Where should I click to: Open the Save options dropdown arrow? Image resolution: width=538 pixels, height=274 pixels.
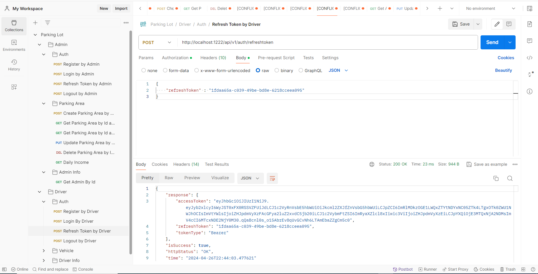tap(478, 24)
